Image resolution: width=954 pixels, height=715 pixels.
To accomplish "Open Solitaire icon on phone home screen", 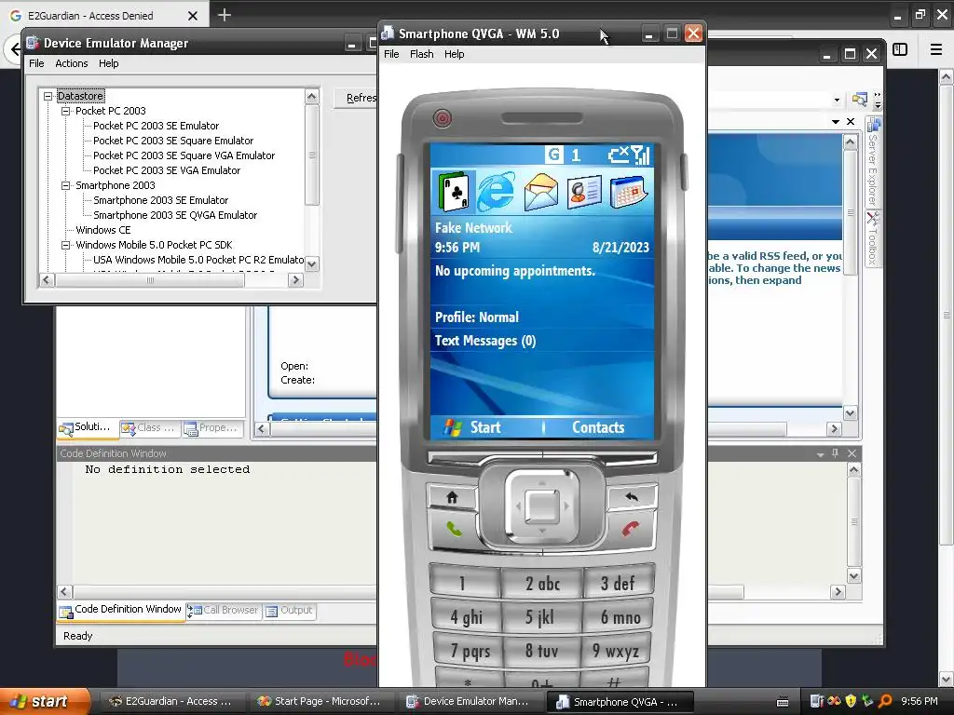I will (x=454, y=192).
